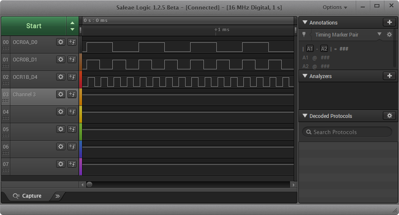Set trigger for channel 07
399x215 pixels.
click(x=72, y=164)
